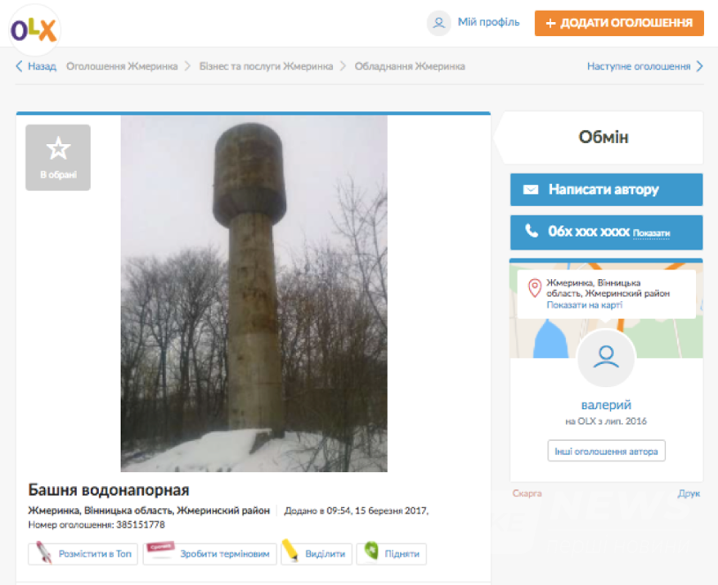
Task: Open 'Бізнес та послуги Жмеринка' breadcrumb
Action: coord(266,66)
